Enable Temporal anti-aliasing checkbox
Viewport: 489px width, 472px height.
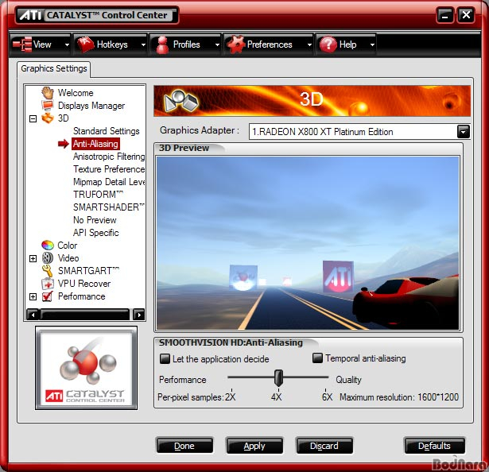317,358
